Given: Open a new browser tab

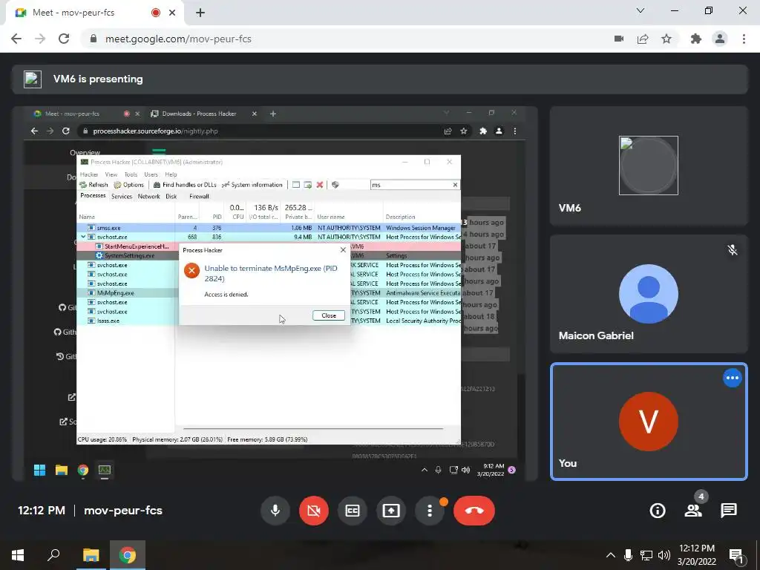Looking at the screenshot, I should [x=200, y=13].
